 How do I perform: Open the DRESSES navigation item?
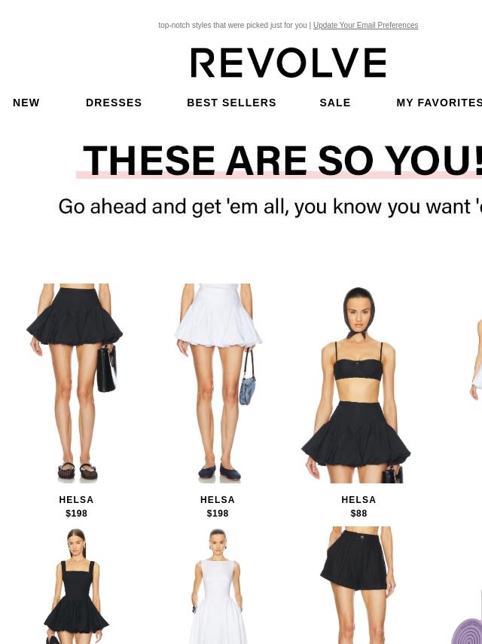(x=114, y=103)
